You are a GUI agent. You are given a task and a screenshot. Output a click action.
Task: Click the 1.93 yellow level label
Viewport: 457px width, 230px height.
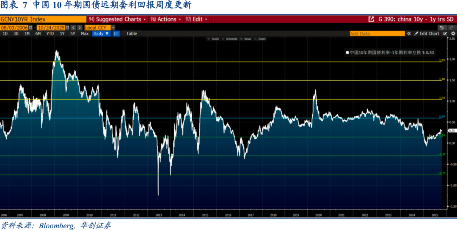point(442,60)
